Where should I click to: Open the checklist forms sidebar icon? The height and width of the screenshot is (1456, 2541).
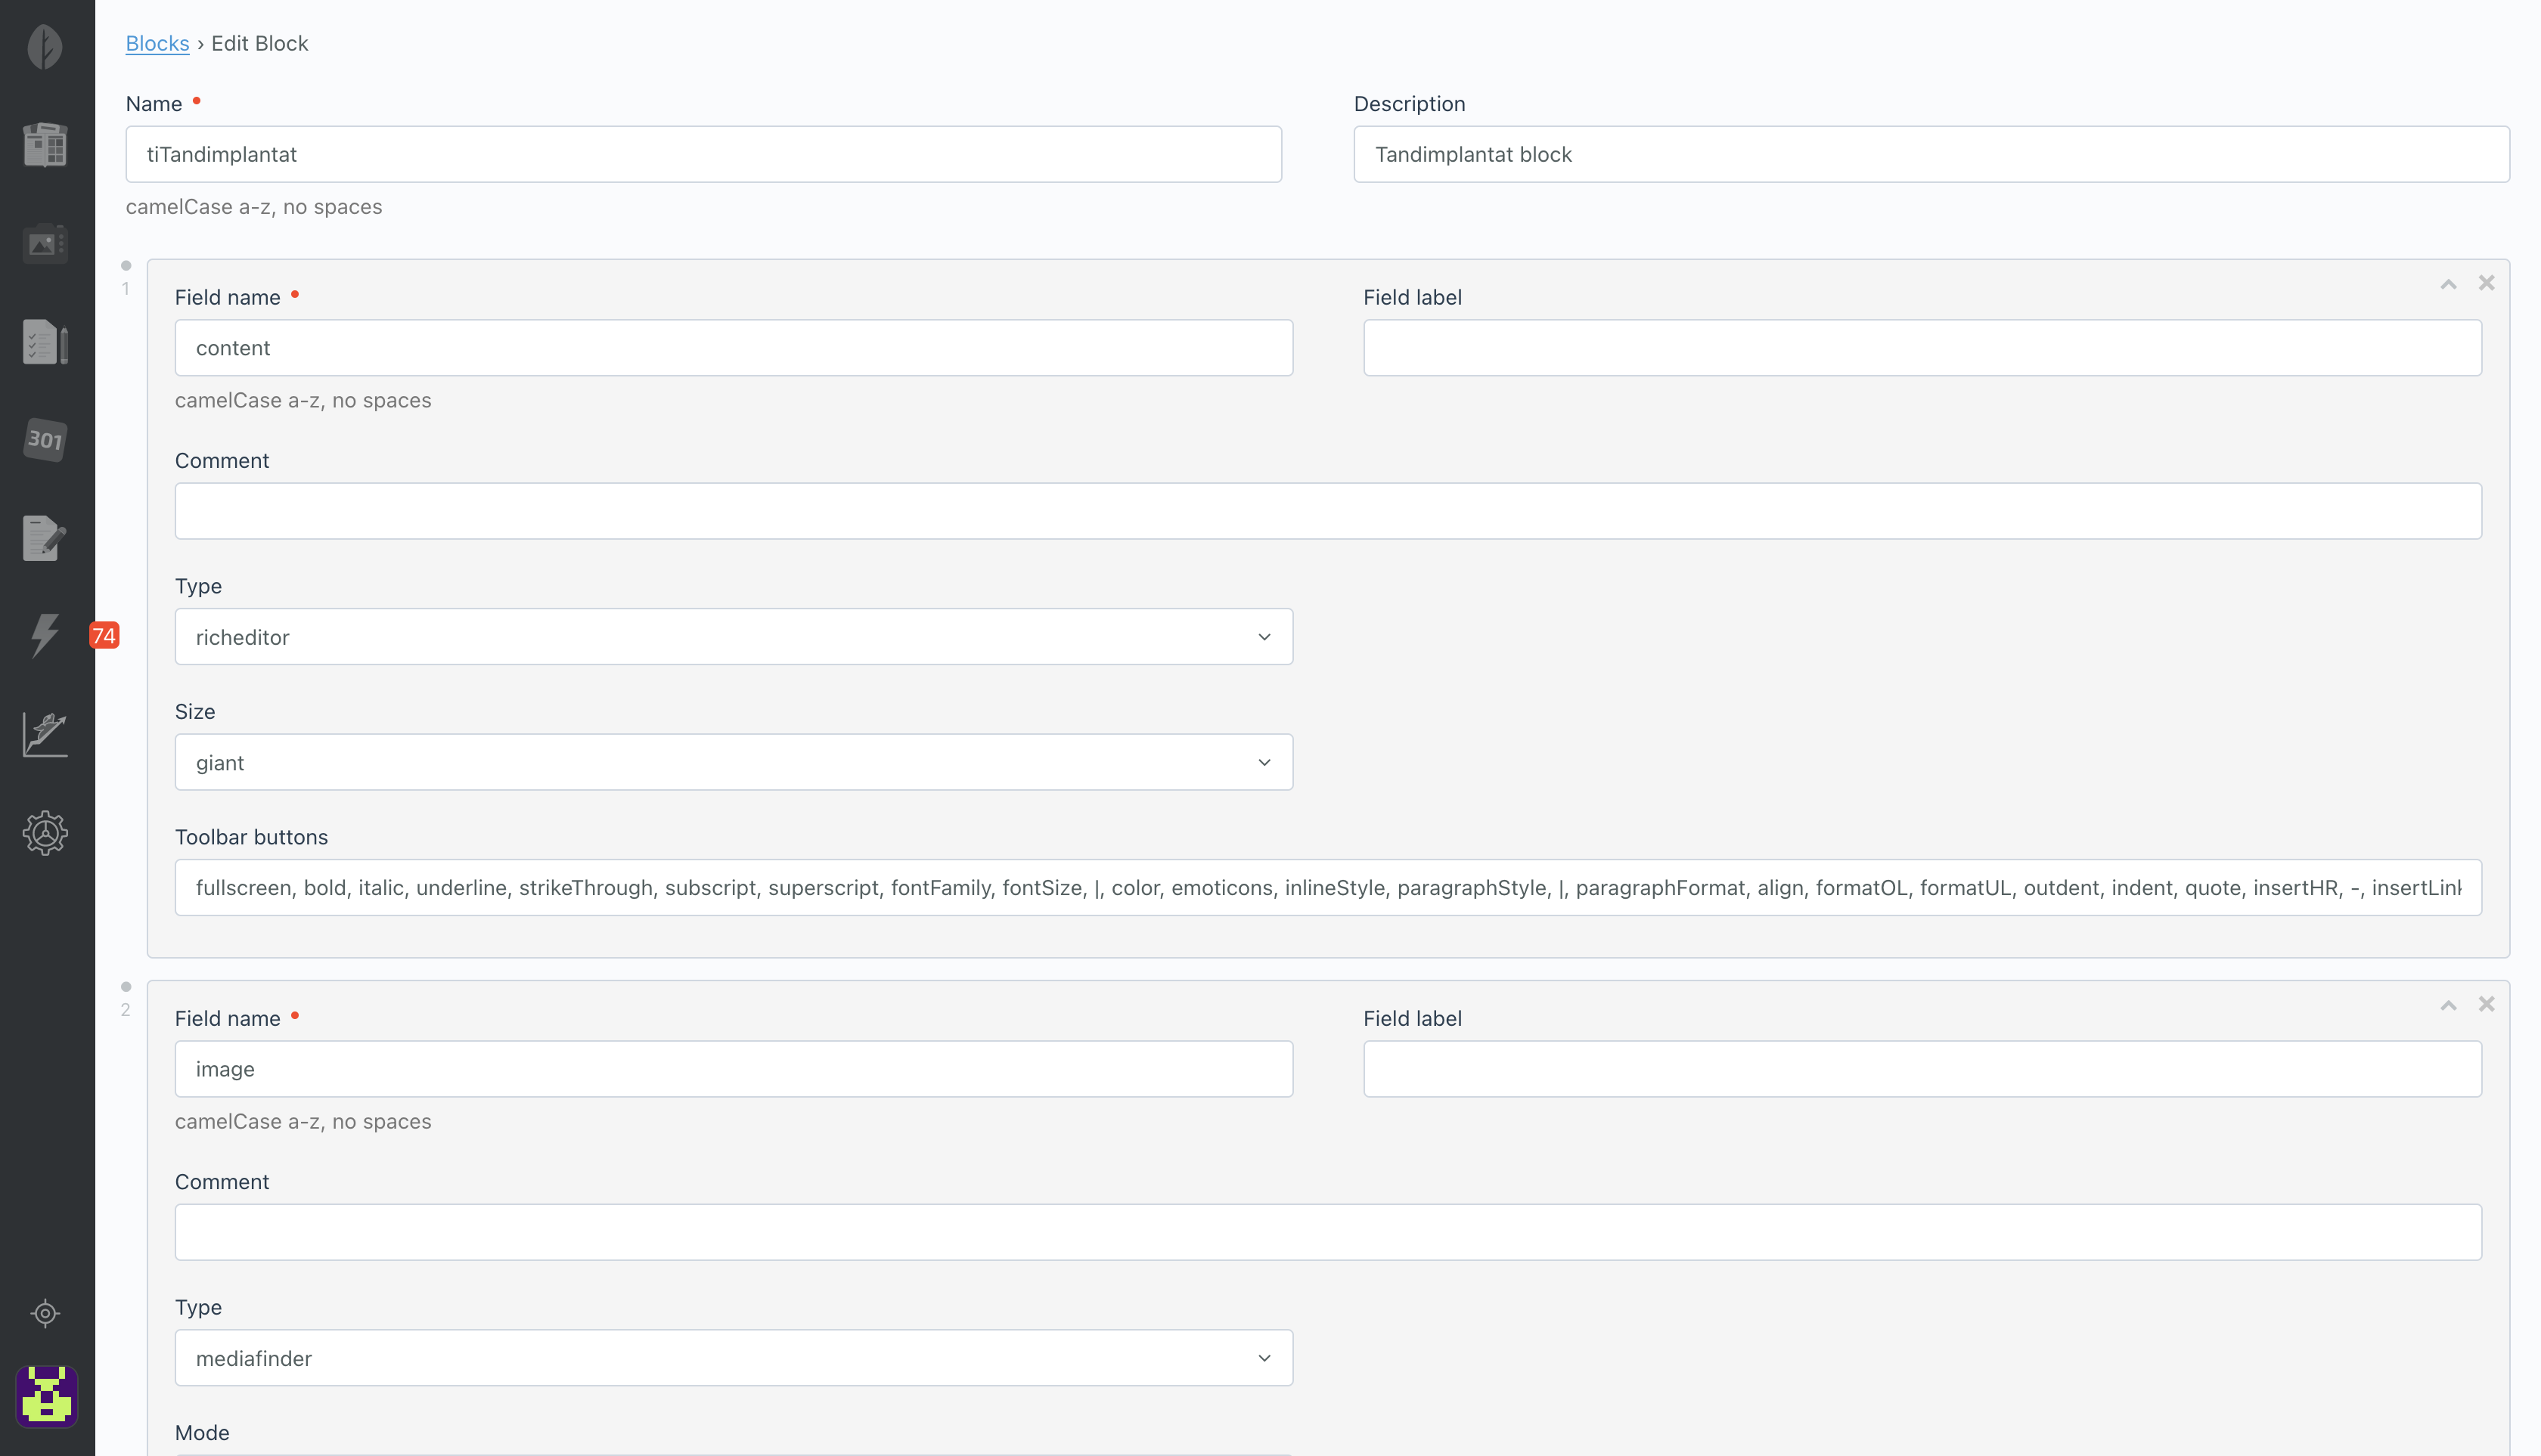pyautogui.click(x=44, y=341)
